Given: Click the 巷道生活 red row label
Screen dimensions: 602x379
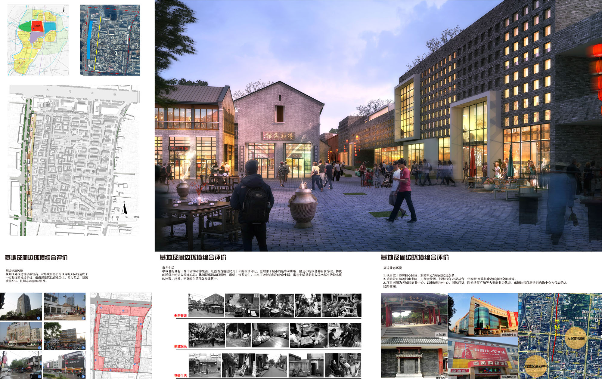Looking at the screenshot, I should (x=180, y=376).
